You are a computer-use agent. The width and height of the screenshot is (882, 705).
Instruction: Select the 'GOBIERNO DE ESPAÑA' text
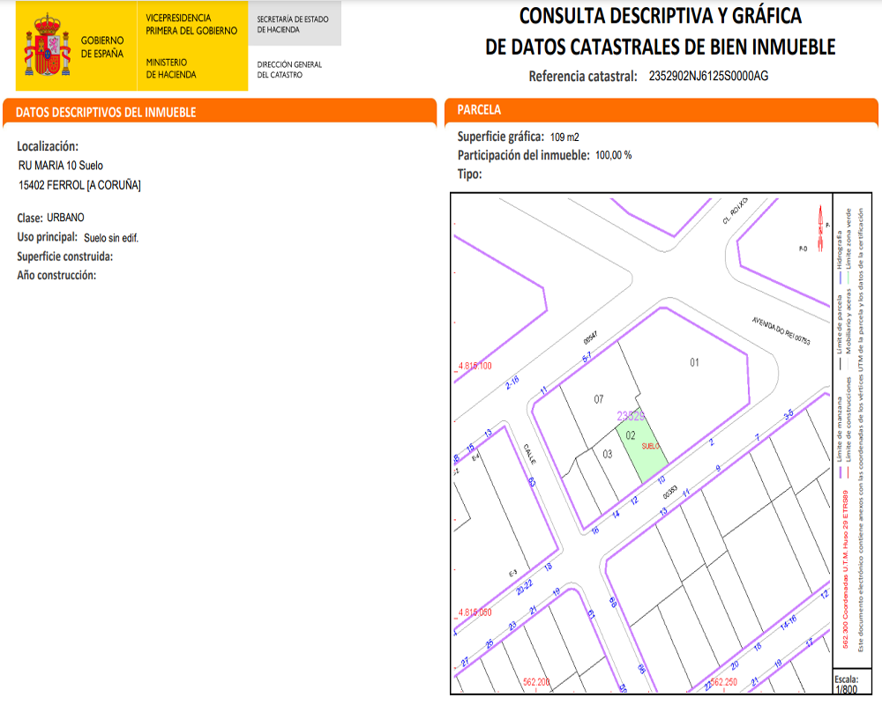coord(101,48)
